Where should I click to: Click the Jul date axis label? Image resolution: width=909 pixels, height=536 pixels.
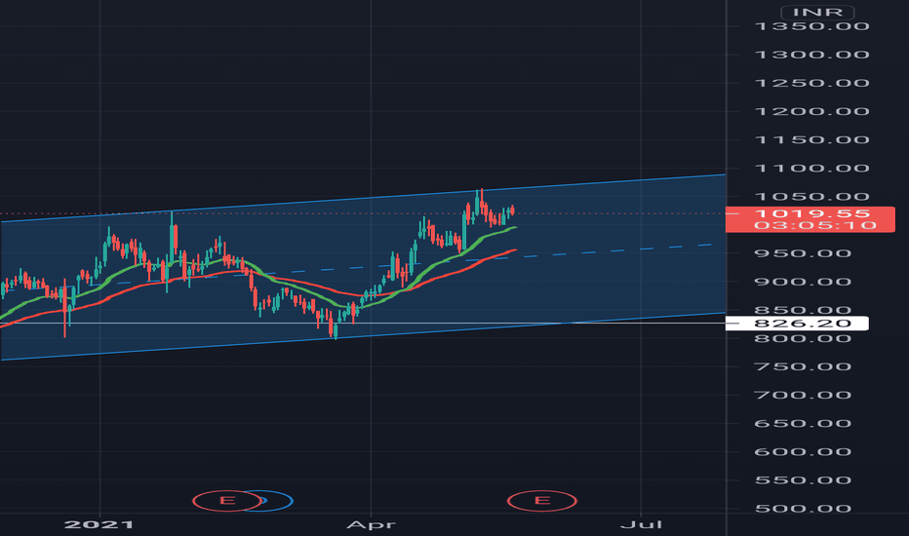(x=641, y=525)
